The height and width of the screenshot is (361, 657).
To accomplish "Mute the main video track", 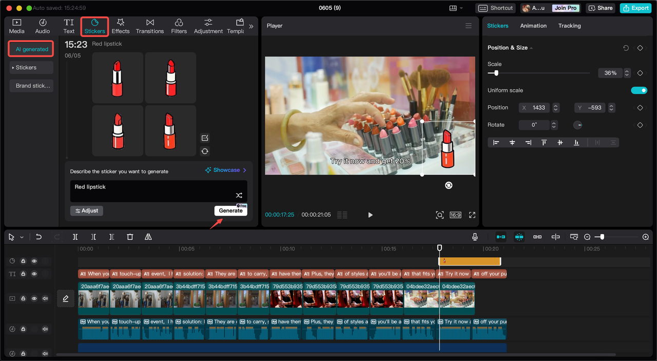I will pos(45,298).
